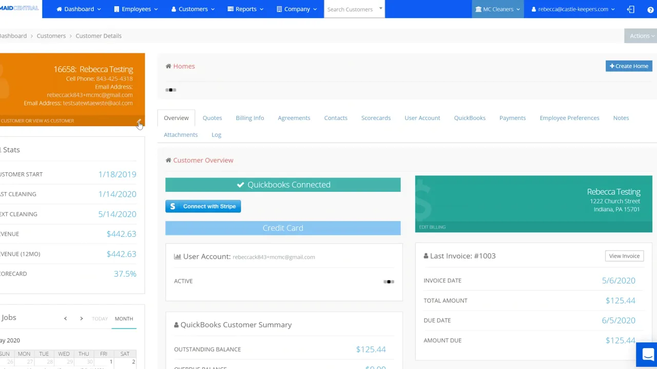This screenshot has width=657, height=369.
Task: Toggle the user account ACTIVE switch
Action: (x=389, y=281)
